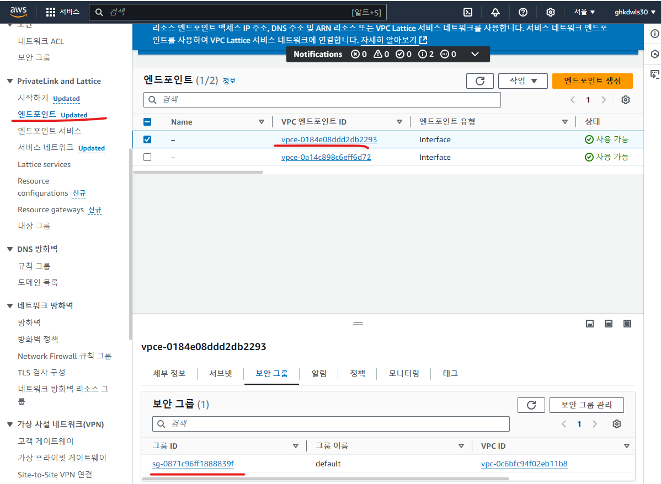Switch to the 정책 tab
661x484 pixels.
pos(358,373)
